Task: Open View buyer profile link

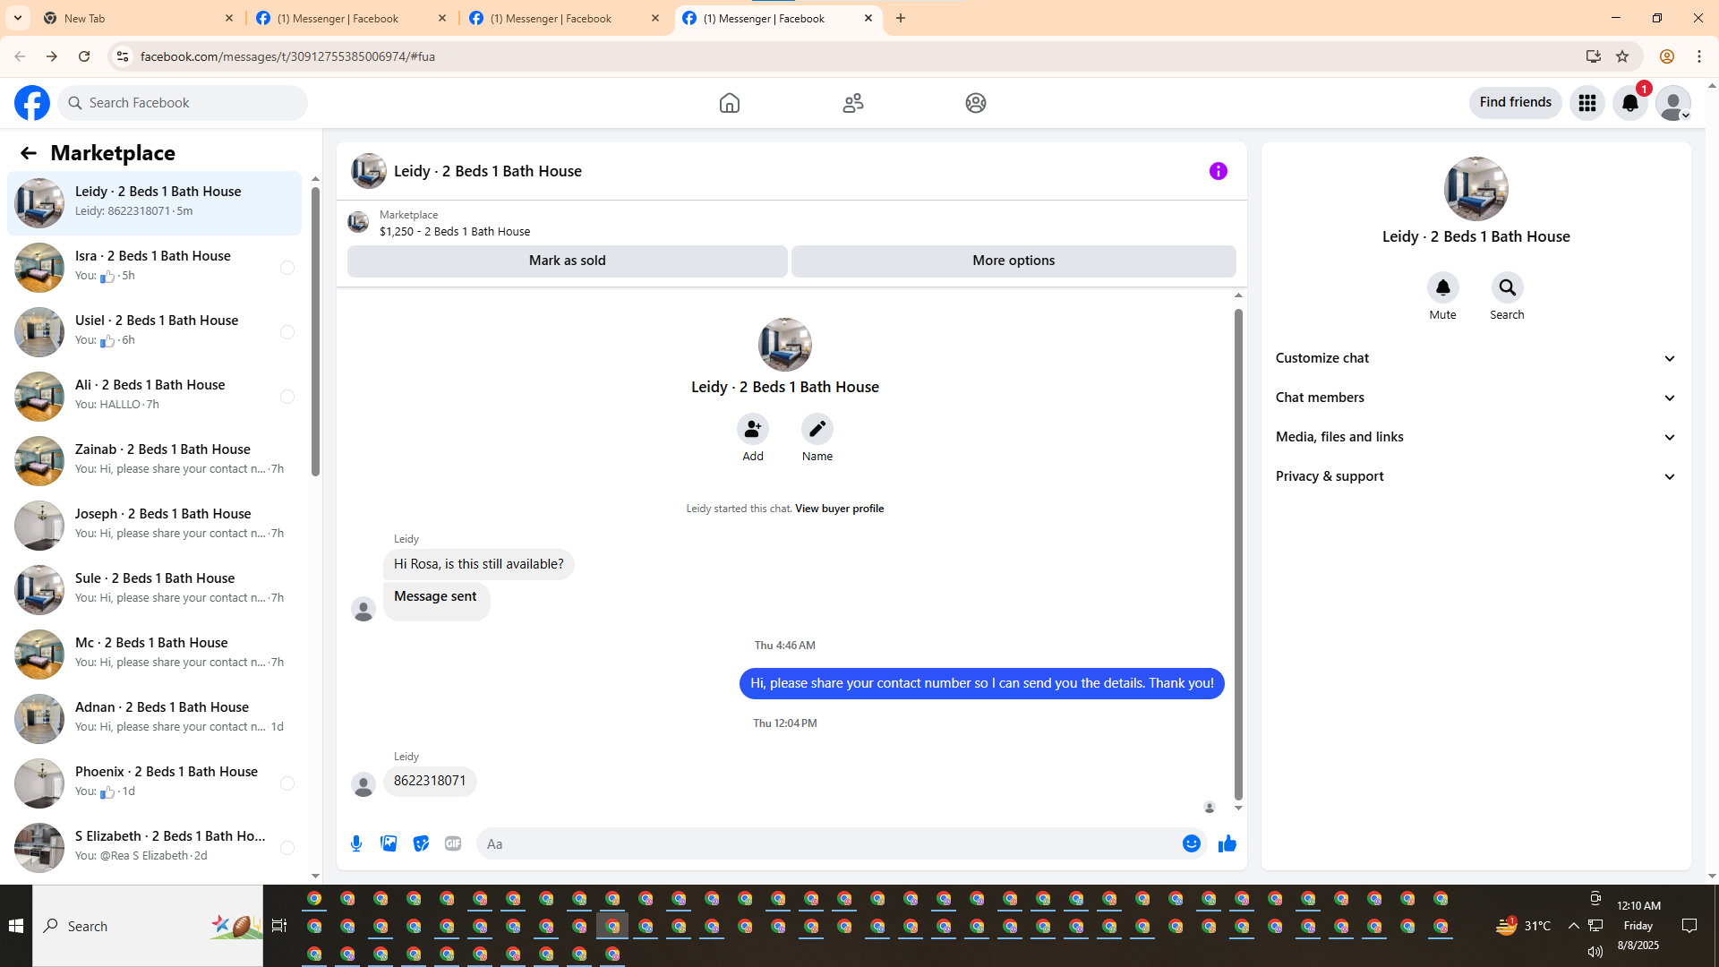Action: tap(839, 509)
